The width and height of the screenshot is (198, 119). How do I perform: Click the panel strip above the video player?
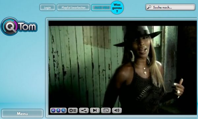121,19
